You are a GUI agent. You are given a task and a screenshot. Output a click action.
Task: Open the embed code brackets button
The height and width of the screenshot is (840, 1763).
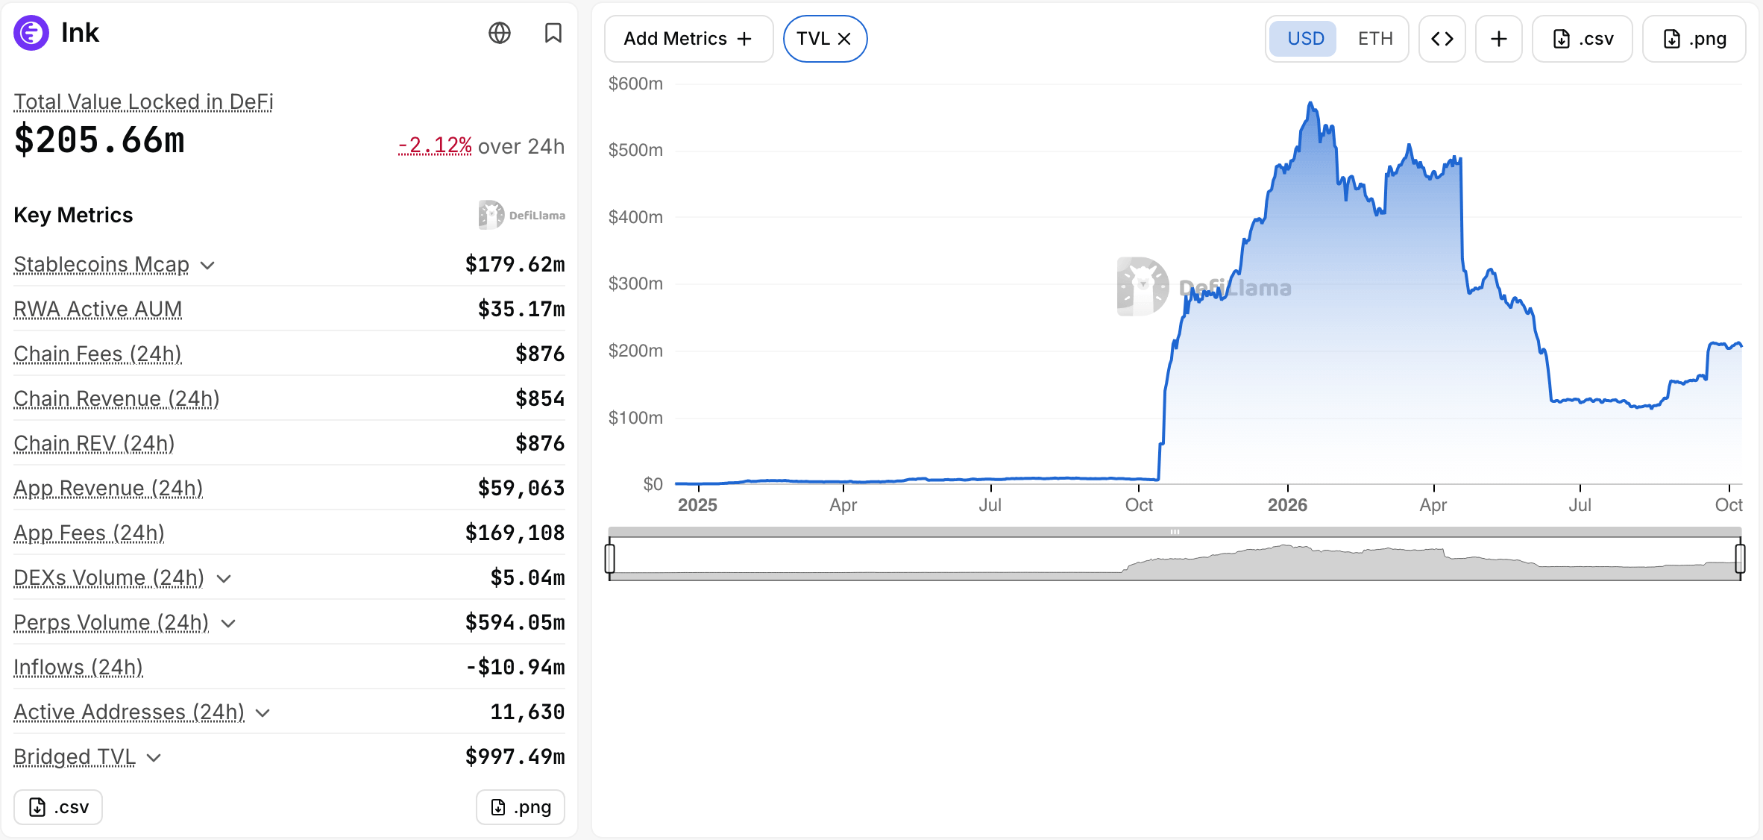click(1442, 39)
